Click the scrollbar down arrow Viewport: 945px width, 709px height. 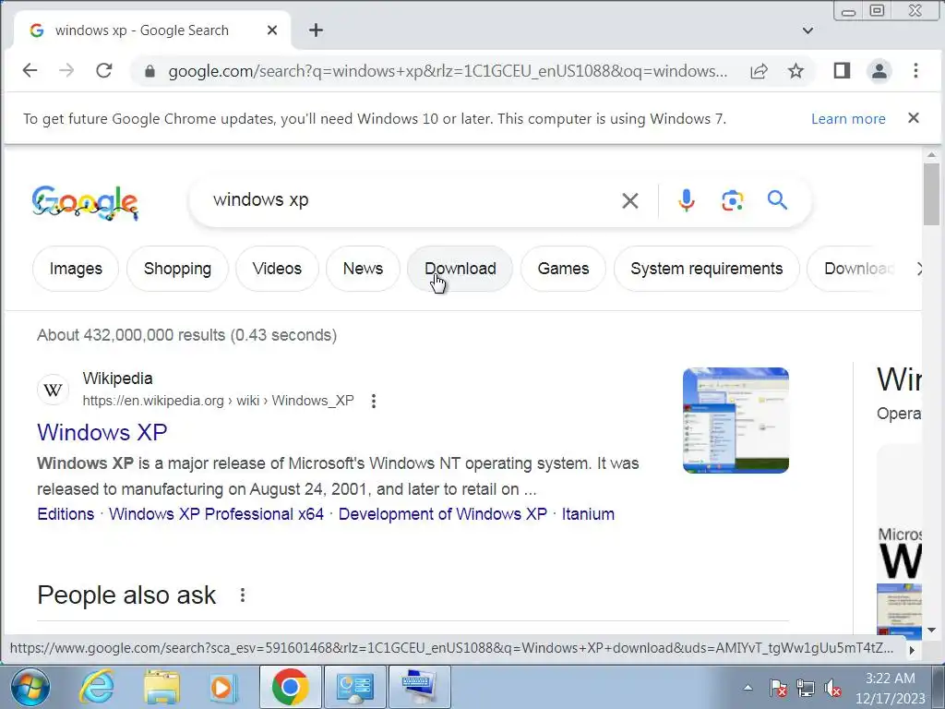(x=931, y=630)
